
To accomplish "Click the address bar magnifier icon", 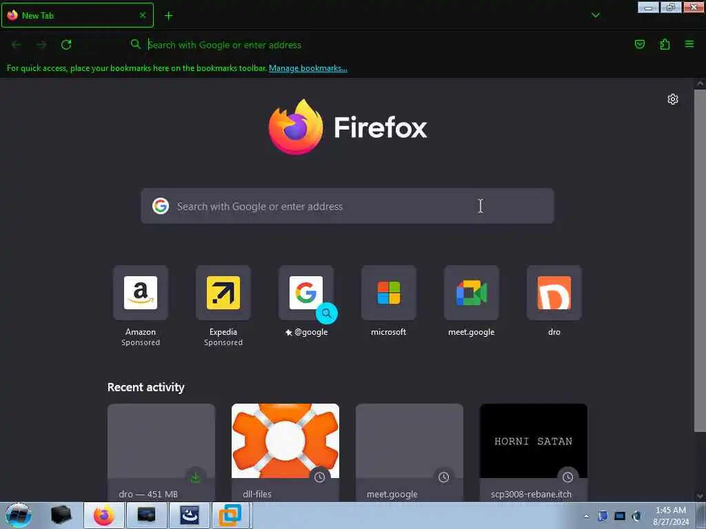I will [x=136, y=44].
